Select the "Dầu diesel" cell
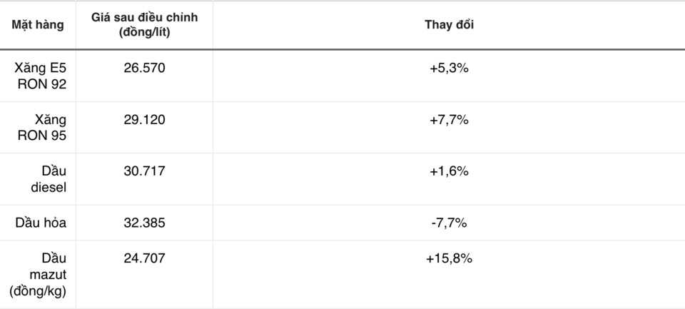The height and width of the screenshot is (309, 685). tap(51, 179)
